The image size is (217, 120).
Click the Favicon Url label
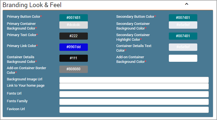(16, 109)
